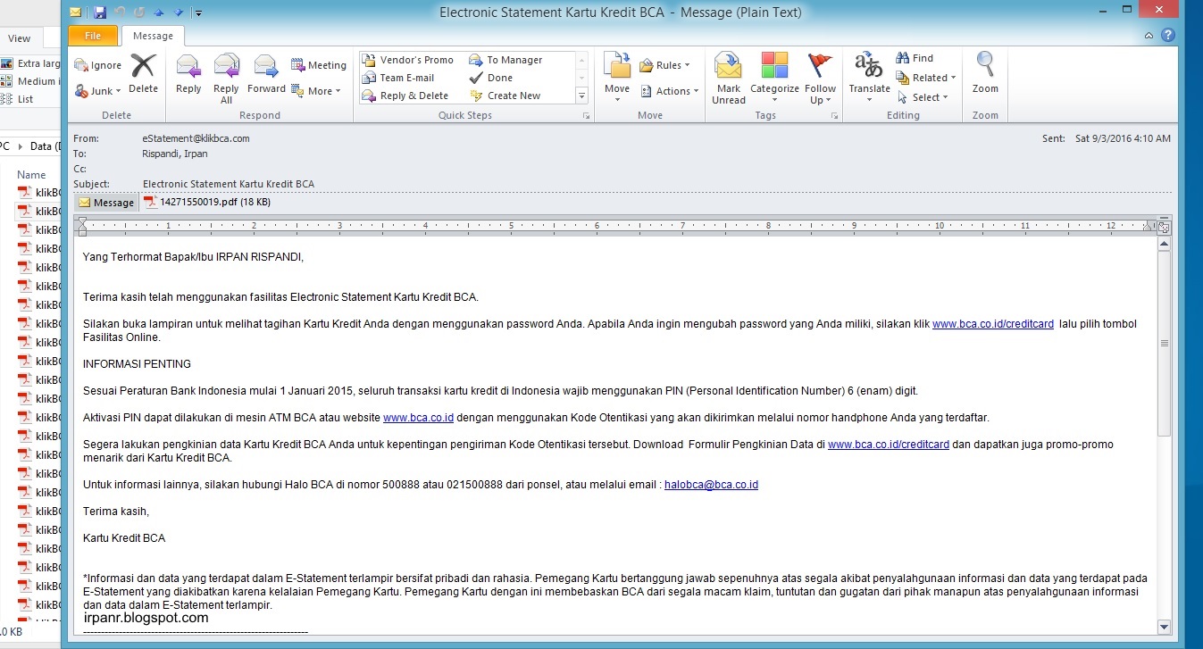Expand the Related dropdown
Screen dimensions: 1203x649
pos(926,78)
